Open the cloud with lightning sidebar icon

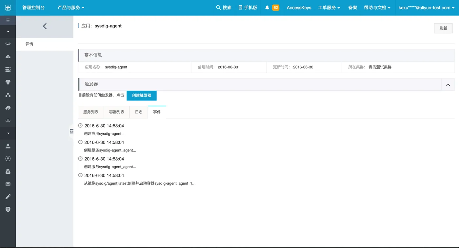(8, 108)
